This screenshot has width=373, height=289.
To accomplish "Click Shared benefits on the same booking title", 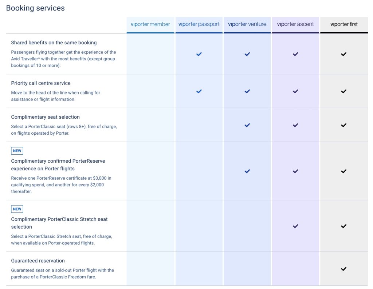I will click(x=54, y=42).
